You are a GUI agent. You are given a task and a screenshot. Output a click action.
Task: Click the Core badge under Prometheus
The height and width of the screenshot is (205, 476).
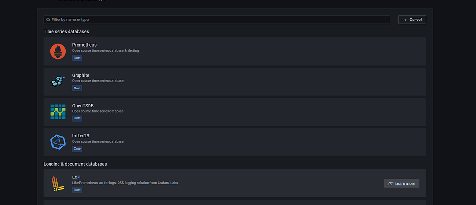[77, 58]
